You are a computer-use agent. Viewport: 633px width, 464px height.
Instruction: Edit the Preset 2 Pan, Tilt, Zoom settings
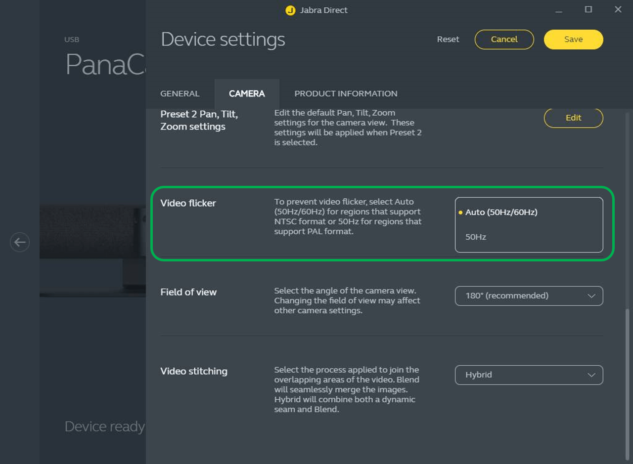573,118
